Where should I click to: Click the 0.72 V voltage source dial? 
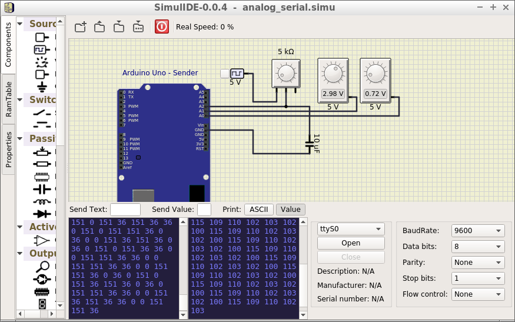pos(376,73)
